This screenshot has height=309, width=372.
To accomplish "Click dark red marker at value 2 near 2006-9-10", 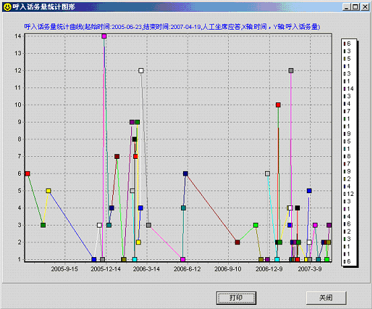I will 237,242.
